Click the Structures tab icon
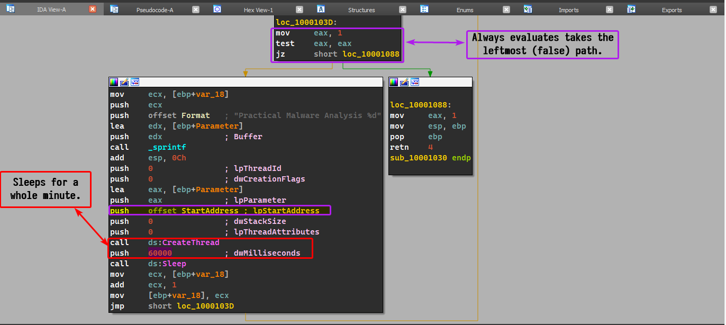Image resolution: width=726 pixels, height=325 pixels. pyautogui.click(x=321, y=9)
